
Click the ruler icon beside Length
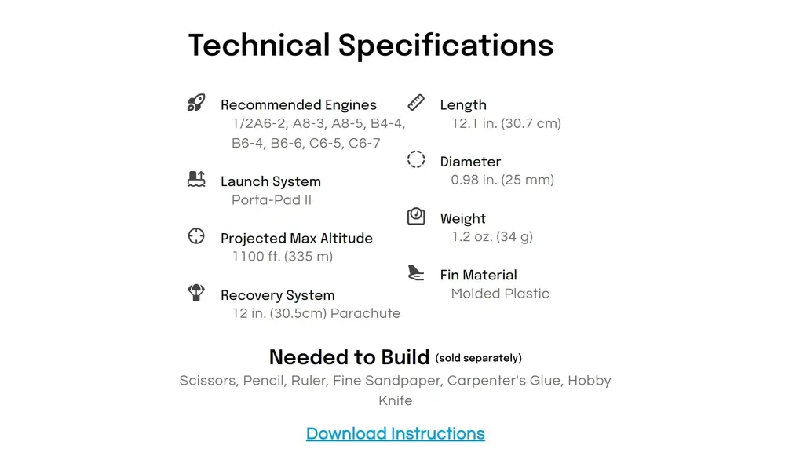coord(416,103)
